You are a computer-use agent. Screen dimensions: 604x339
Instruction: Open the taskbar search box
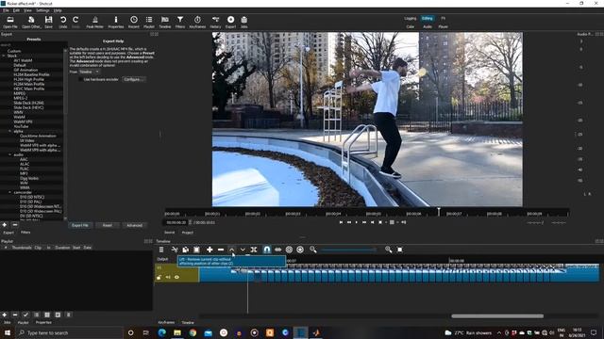69,332
